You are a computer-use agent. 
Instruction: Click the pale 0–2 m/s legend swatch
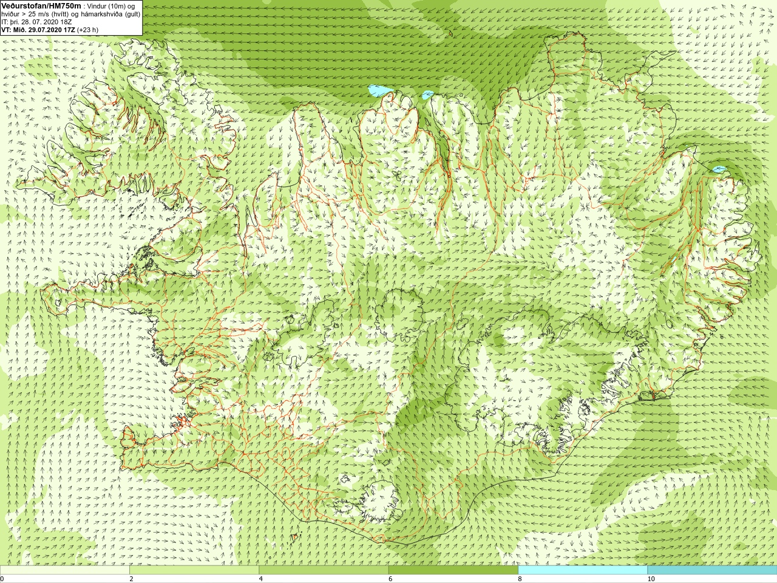coord(64,570)
